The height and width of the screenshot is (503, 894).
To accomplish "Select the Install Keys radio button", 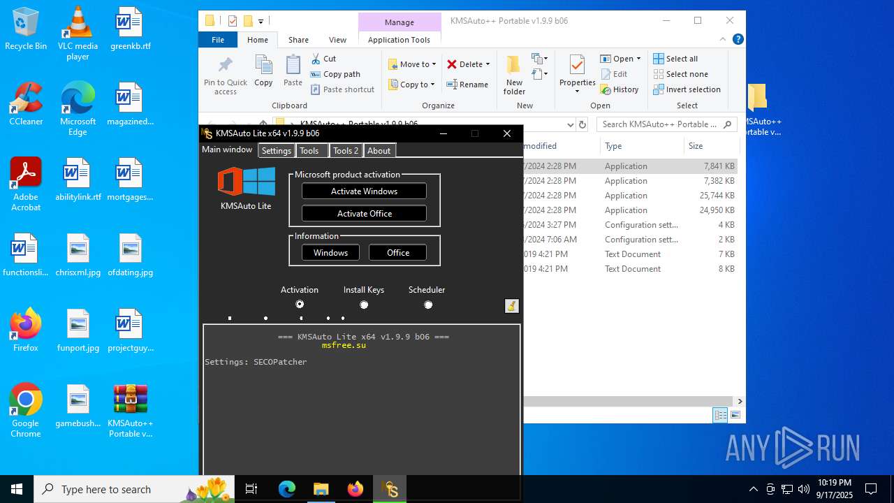I will coord(364,305).
